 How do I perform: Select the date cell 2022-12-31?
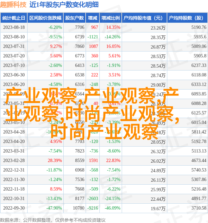pos(14,170)
